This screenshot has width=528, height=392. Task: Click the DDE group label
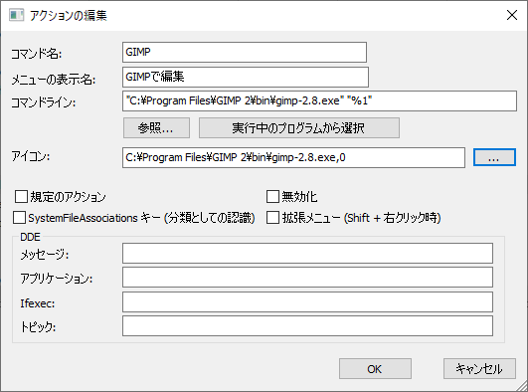coord(30,237)
